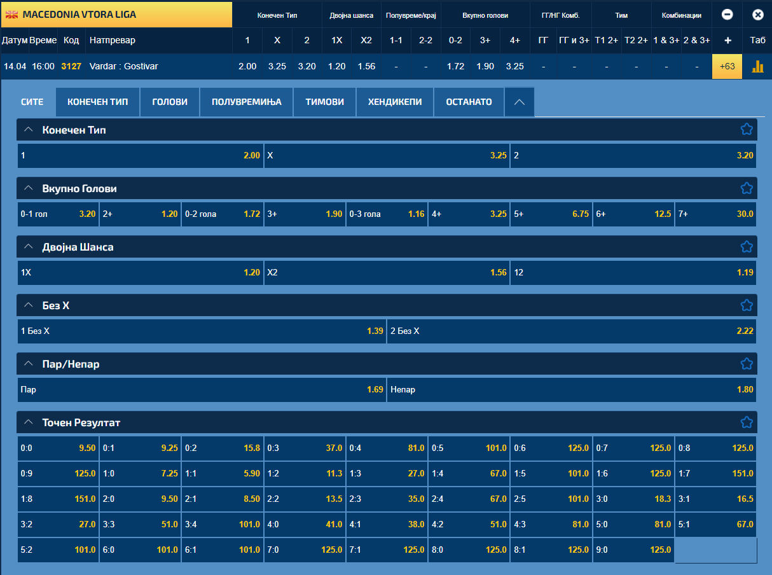This screenshot has width=772, height=575.
Task: Select exact score 9:0 at 125.0
Action: 633,550
